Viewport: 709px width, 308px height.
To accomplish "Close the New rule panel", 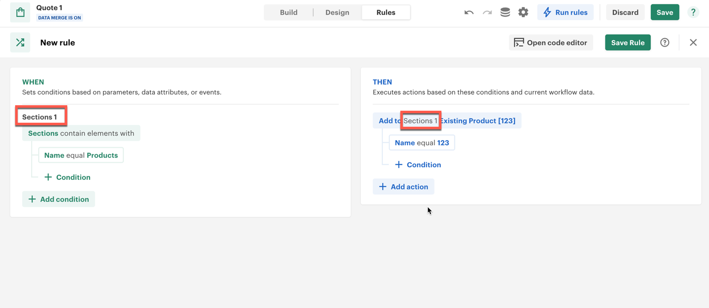I will pyautogui.click(x=693, y=43).
